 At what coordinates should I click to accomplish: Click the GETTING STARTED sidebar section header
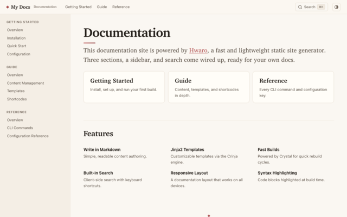click(x=23, y=22)
